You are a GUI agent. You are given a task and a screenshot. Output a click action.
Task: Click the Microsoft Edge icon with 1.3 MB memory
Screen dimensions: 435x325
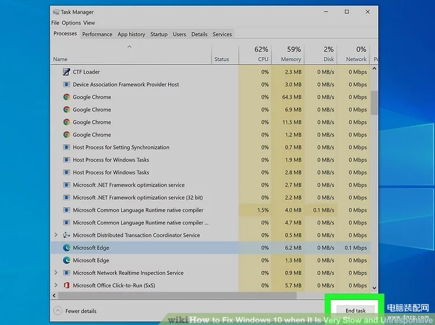click(x=67, y=260)
